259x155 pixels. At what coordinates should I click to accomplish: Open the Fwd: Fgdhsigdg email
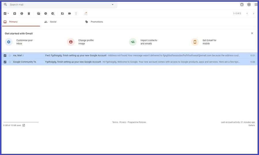[x=129, y=56]
